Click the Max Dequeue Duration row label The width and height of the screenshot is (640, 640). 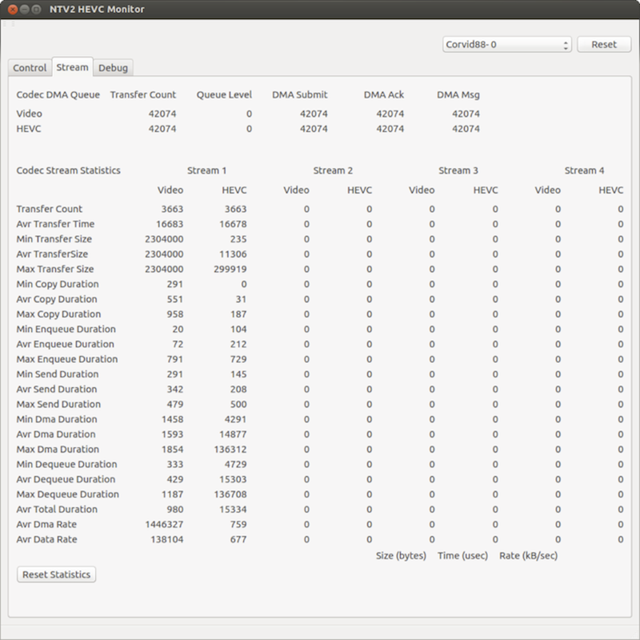tap(67, 494)
